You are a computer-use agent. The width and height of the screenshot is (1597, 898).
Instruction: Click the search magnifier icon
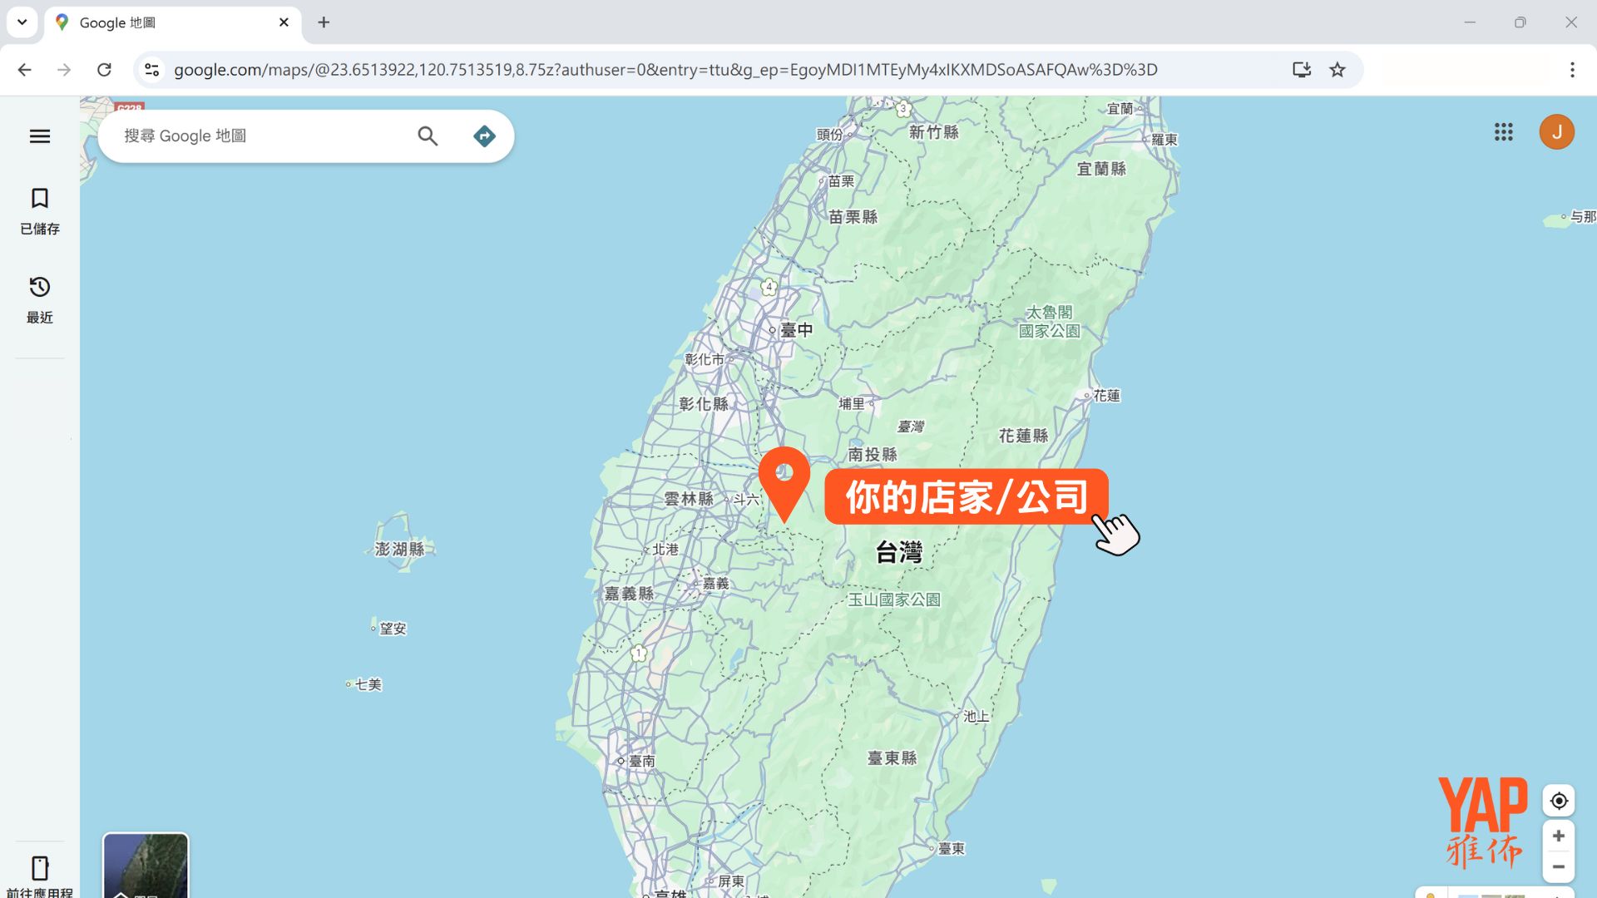pos(428,136)
